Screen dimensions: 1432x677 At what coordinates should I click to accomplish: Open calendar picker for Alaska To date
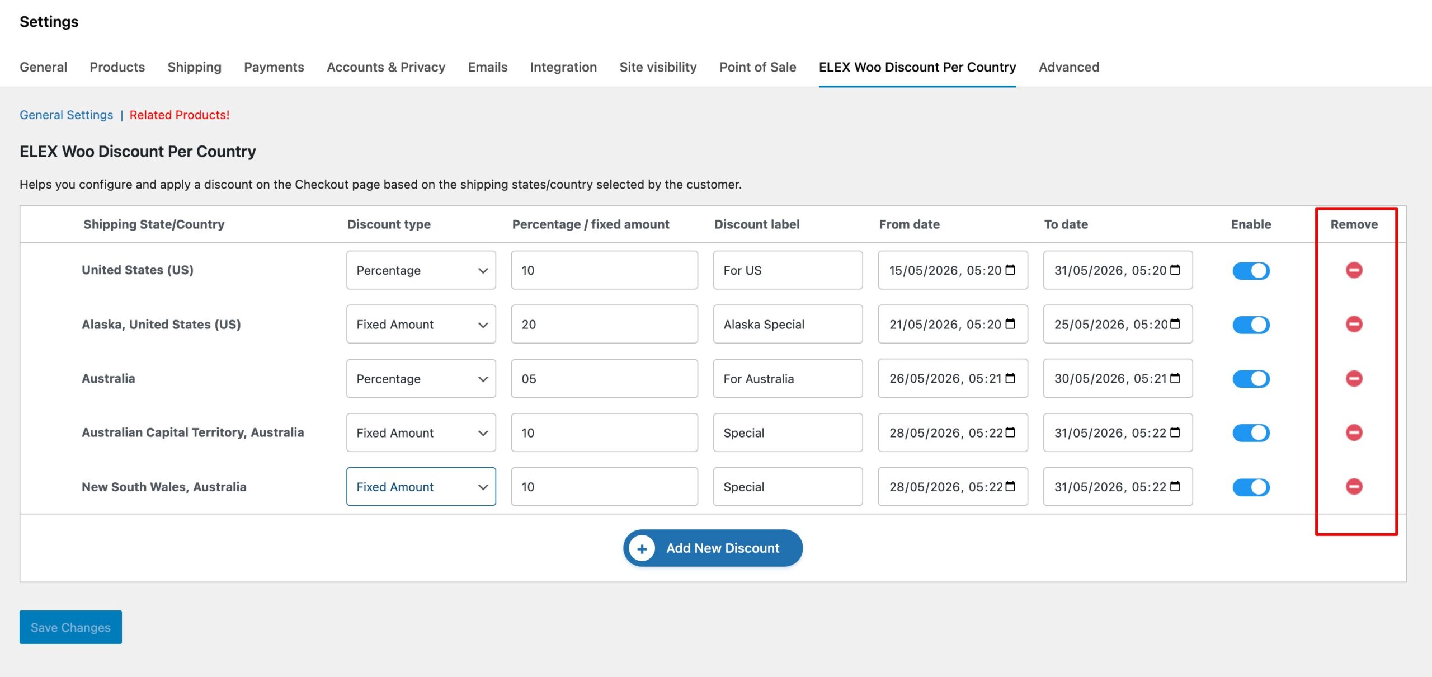click(1175, 324)
